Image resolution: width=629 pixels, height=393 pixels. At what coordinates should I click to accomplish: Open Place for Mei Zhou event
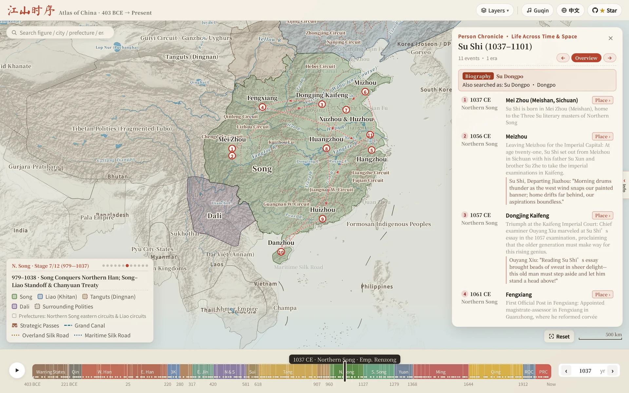tap(602, 100)
